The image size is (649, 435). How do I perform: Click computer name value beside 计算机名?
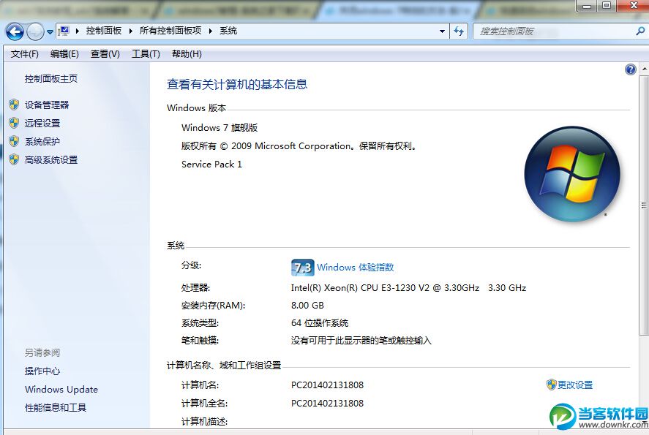point(327,385)
